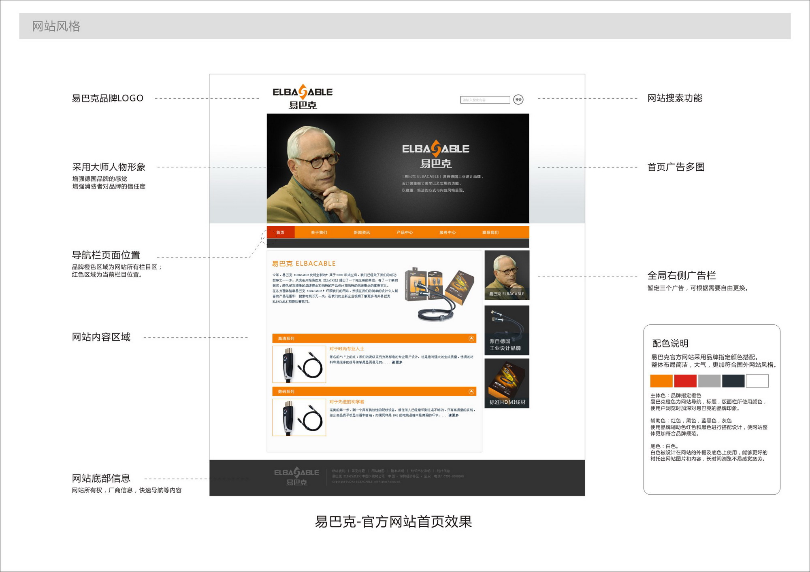
Task: Click the 网站底部信息 annotation label
Action: coord(101,478)
